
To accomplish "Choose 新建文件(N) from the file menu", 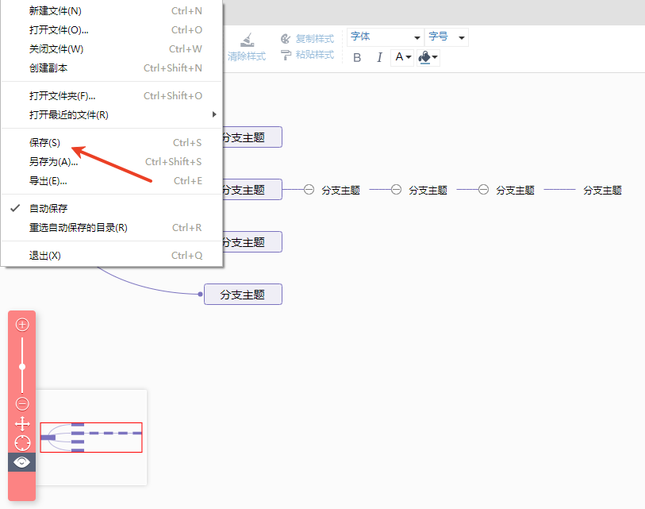I will [x=112, y=11].
